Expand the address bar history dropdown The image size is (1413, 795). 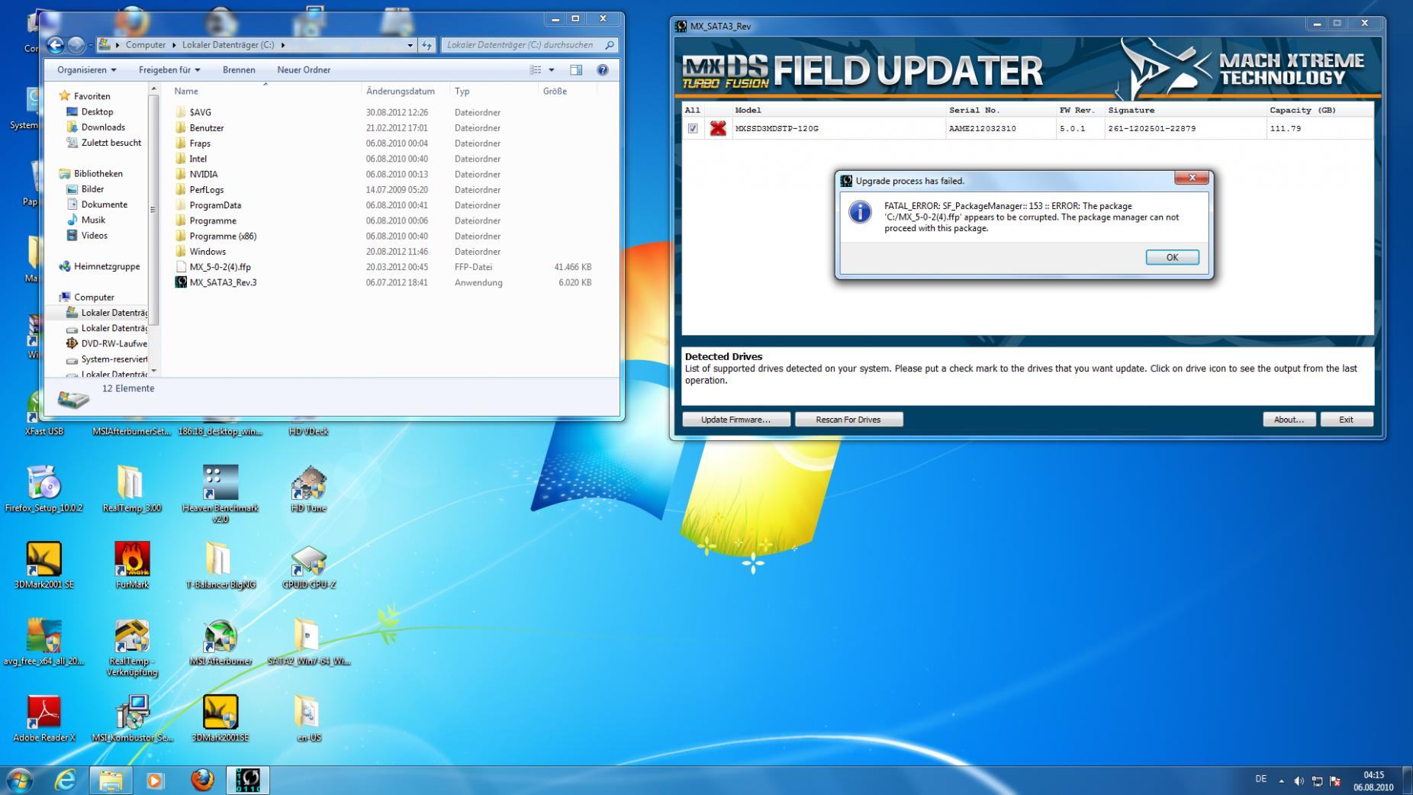pos(410,45)
